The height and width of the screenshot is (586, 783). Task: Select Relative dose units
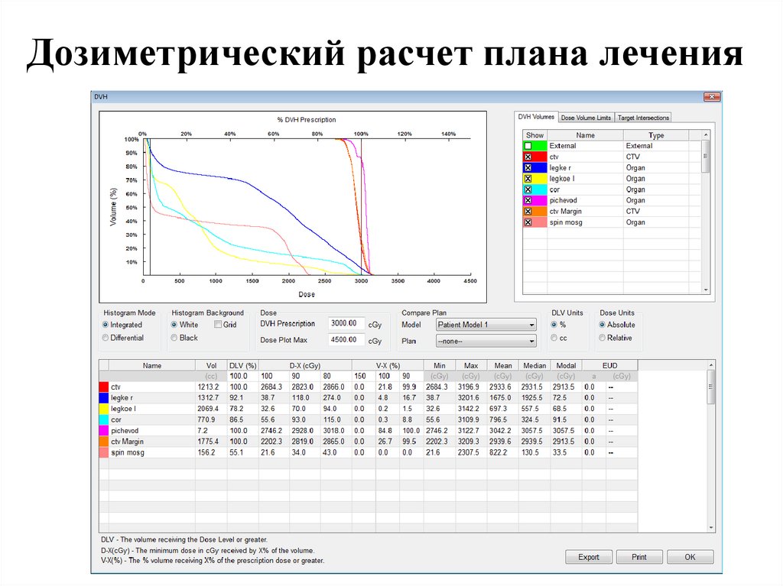point(603,338)
